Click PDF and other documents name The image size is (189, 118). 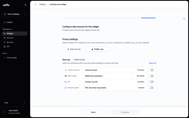point(96,88)
